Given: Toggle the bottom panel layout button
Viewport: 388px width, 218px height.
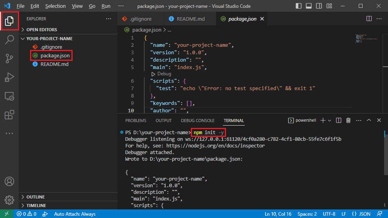Looking at the screenshot, I should [308, 6].
